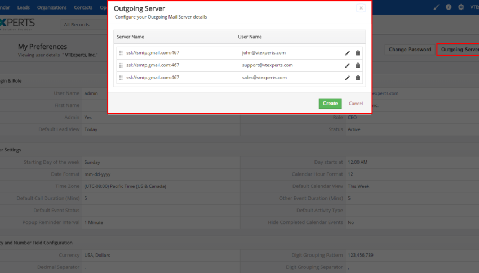Click the Time Zone value Pacific Time
Viewport: 479px width, 273px height.
(125, 186)
